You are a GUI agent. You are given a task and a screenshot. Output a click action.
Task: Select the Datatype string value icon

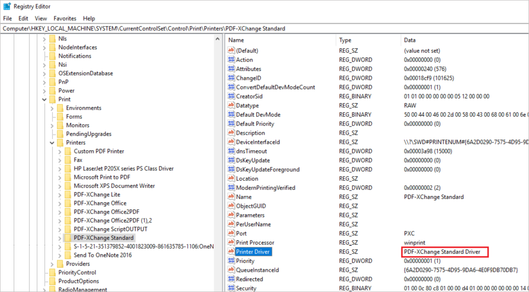(231, 105)
